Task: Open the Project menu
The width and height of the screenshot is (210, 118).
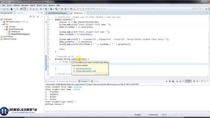Action: click(x=39, y=5)
